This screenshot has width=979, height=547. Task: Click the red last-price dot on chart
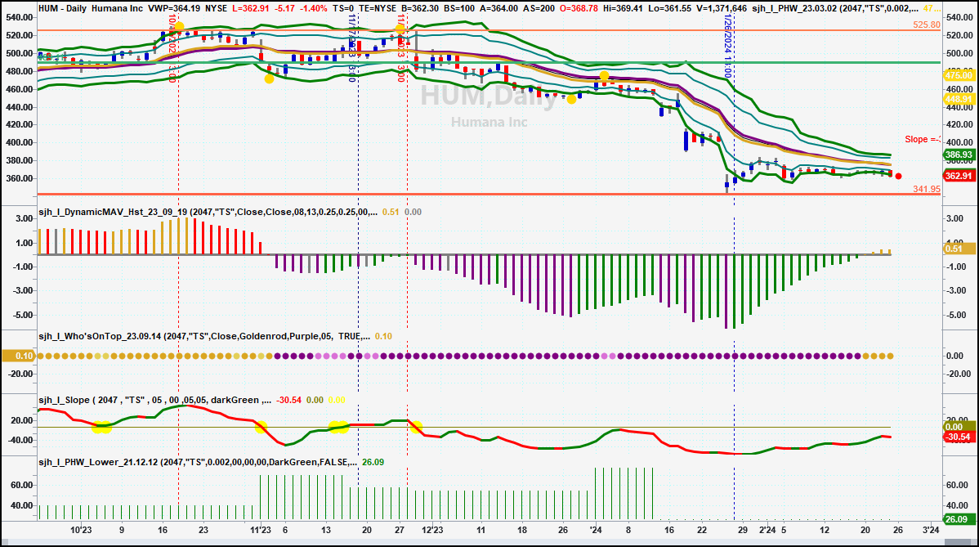(x=898, y=176)
